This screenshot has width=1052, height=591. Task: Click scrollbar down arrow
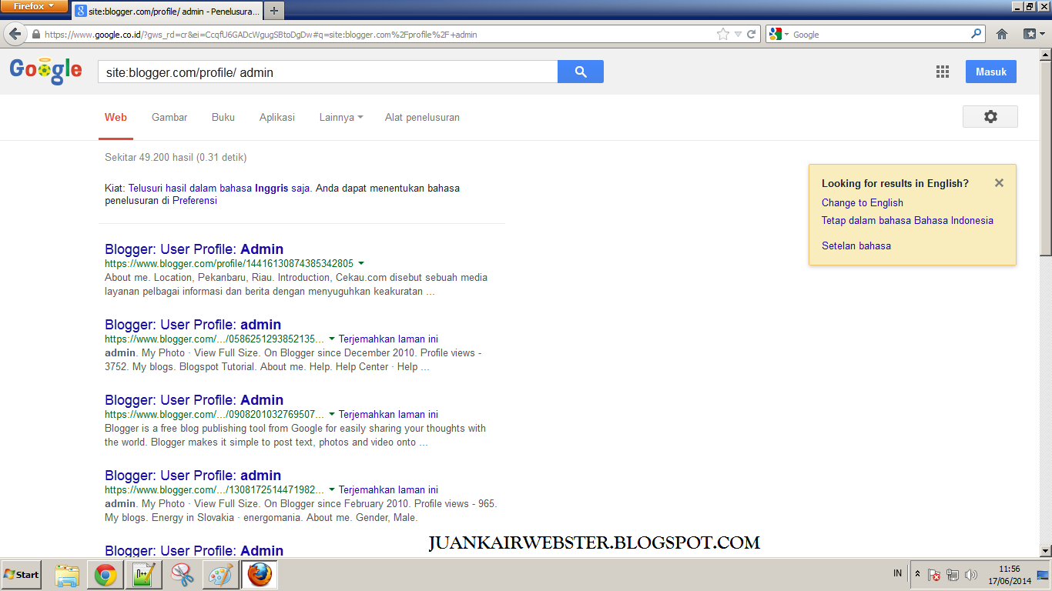pyautogui.click(x=1045, y=551)
